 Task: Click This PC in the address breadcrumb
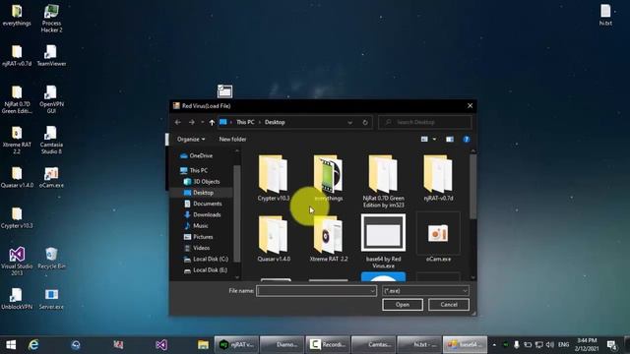245,122
